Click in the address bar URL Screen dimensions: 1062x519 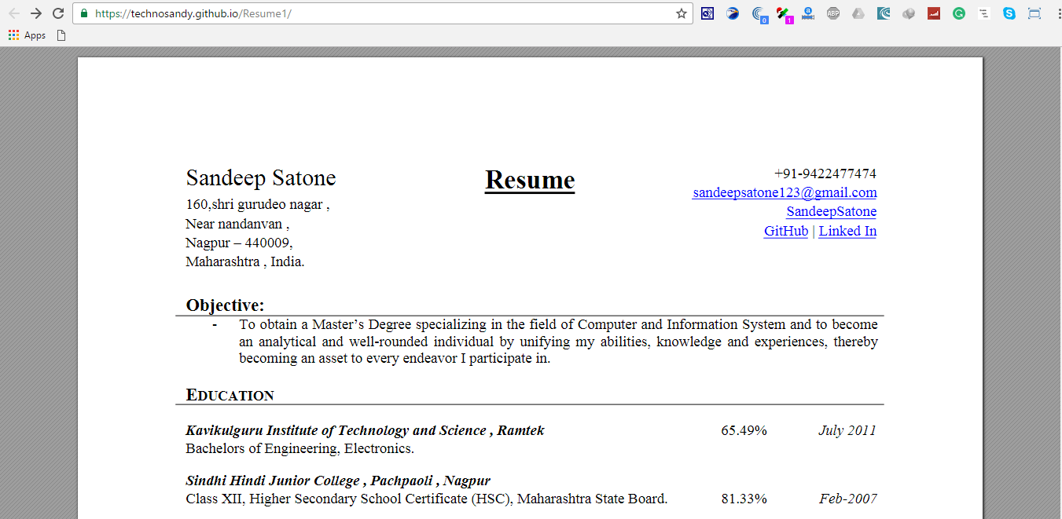pos(354,13)
